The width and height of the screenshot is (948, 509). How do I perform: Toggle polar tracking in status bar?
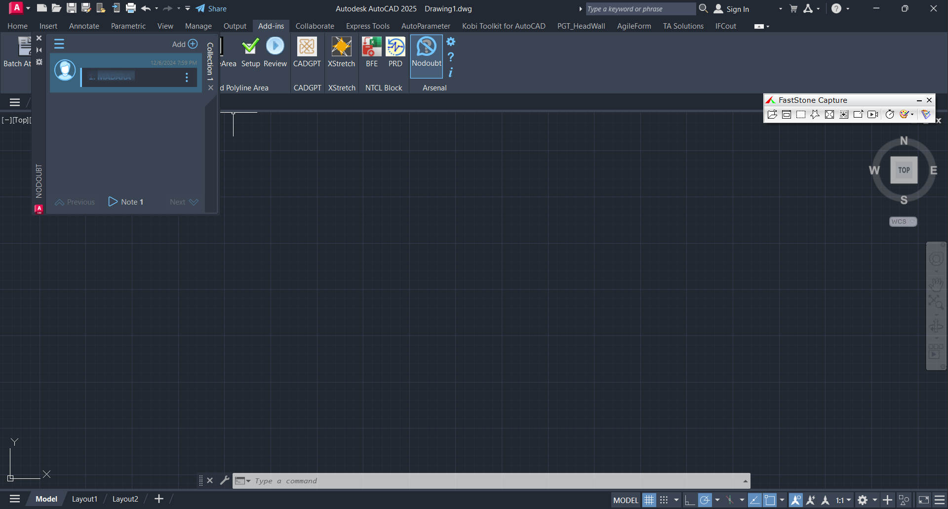[705, 500]
